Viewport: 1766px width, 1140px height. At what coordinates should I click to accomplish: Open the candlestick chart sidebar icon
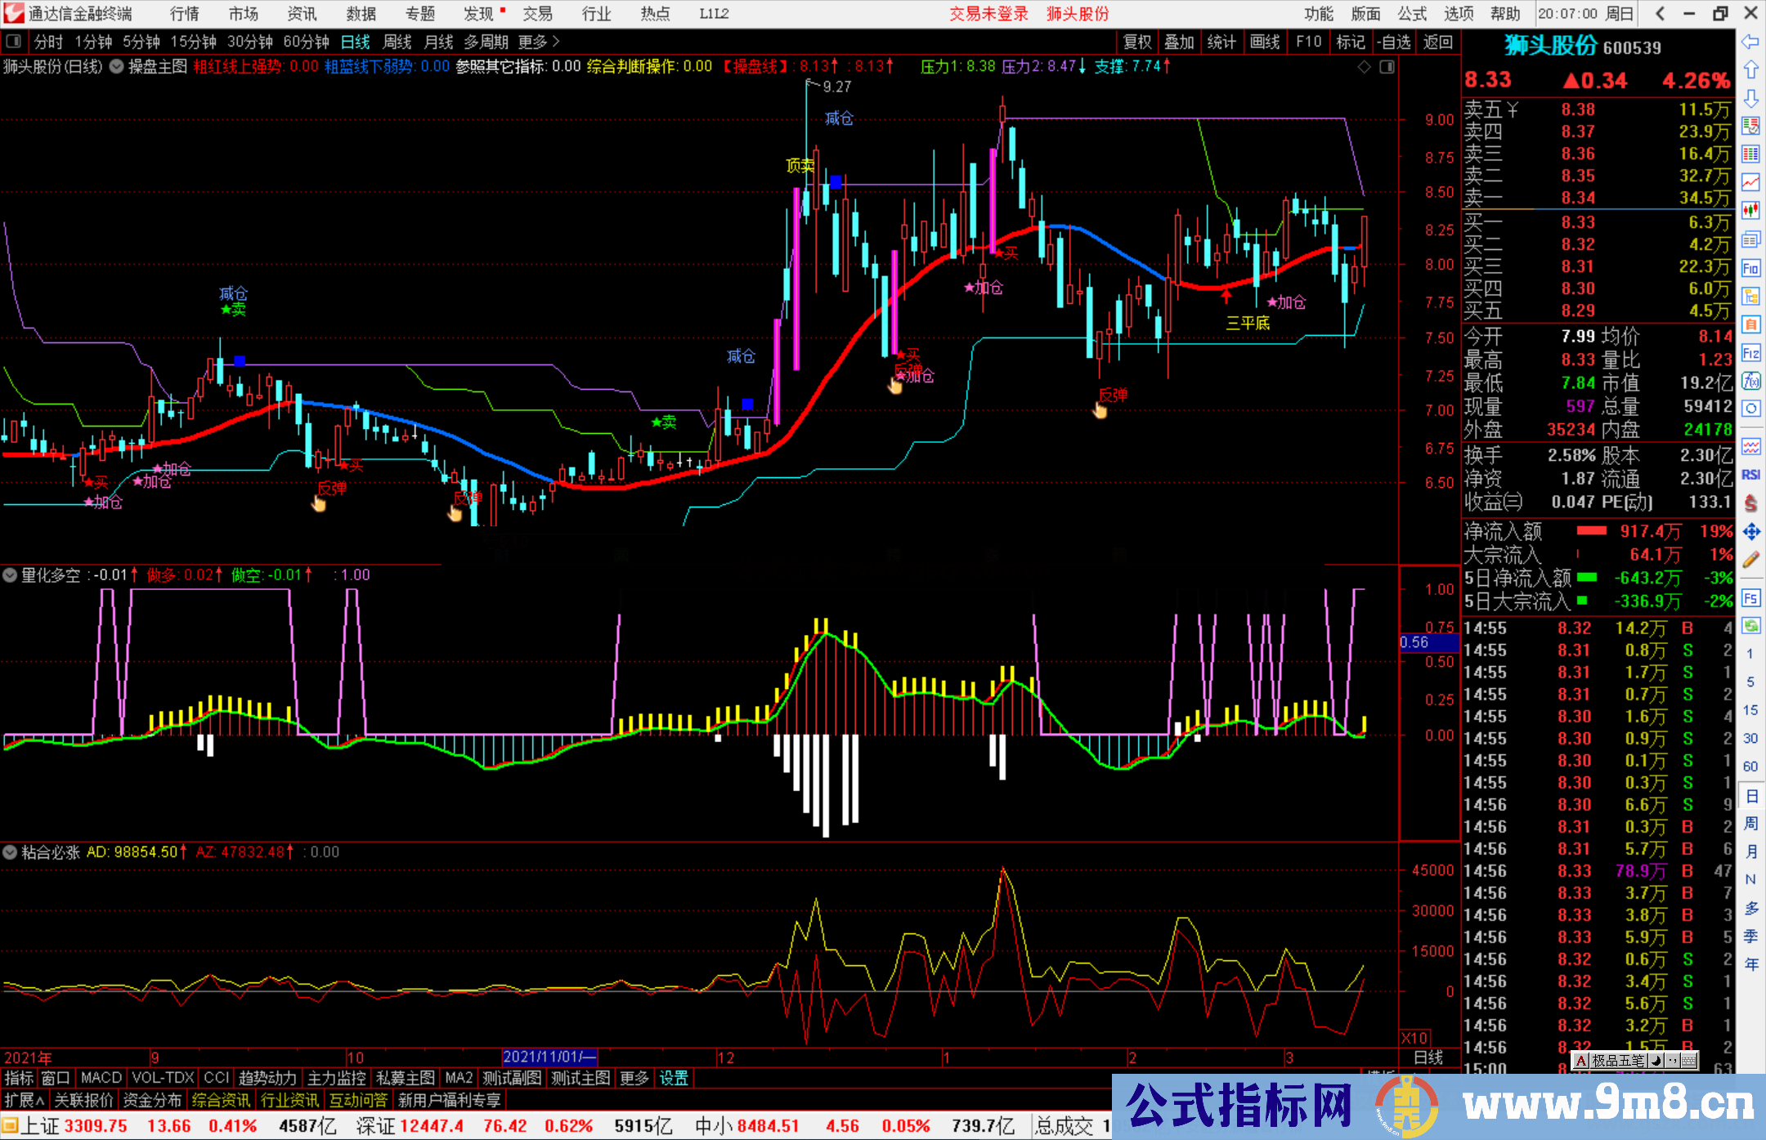pos(1750,210)
